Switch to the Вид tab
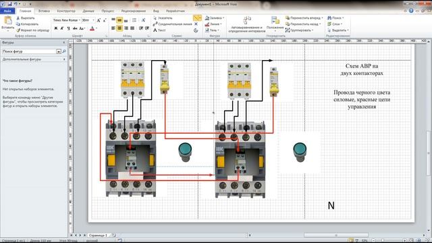Image resolution: width=432 pixels, height=243 pixels. click(156, 11)
